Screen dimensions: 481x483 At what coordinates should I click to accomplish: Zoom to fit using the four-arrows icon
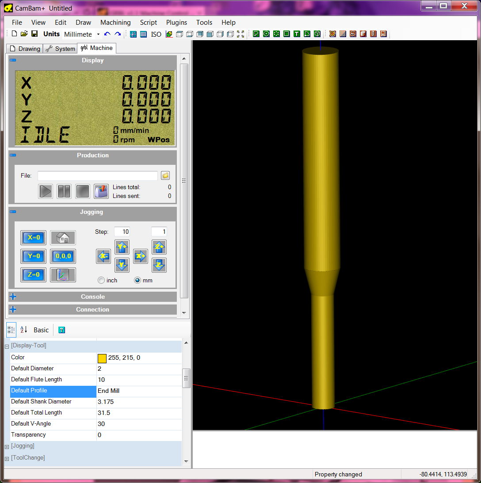coord(240,34)
